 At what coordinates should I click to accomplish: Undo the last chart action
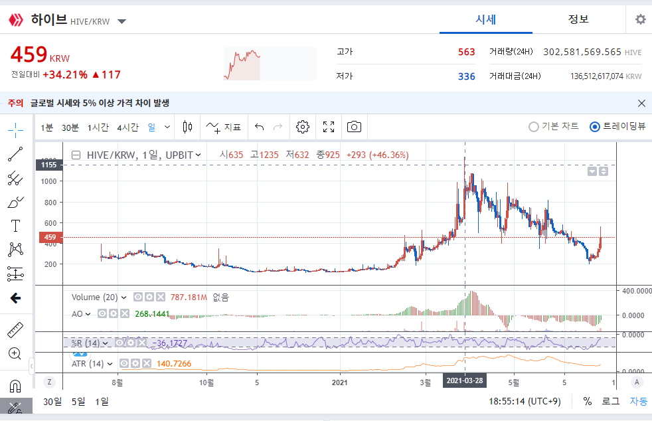click(260, 127)
